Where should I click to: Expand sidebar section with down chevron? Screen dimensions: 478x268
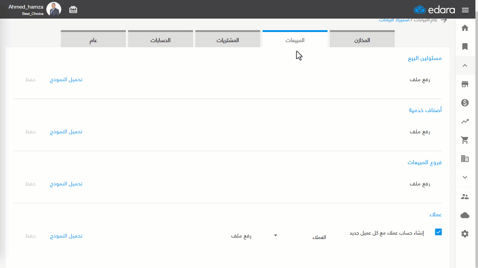[465, 178]
